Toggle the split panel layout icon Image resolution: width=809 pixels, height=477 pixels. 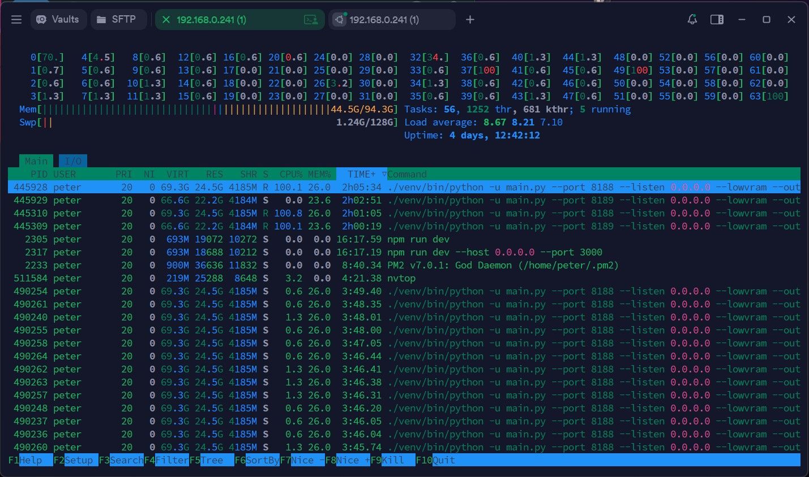717,20
